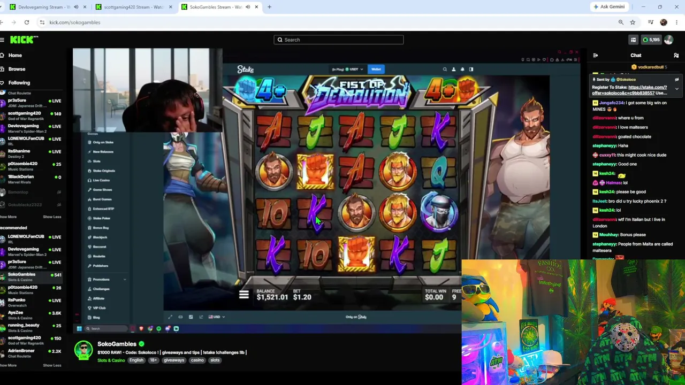Open the SokoGambles channel avatar

[83, 351]
